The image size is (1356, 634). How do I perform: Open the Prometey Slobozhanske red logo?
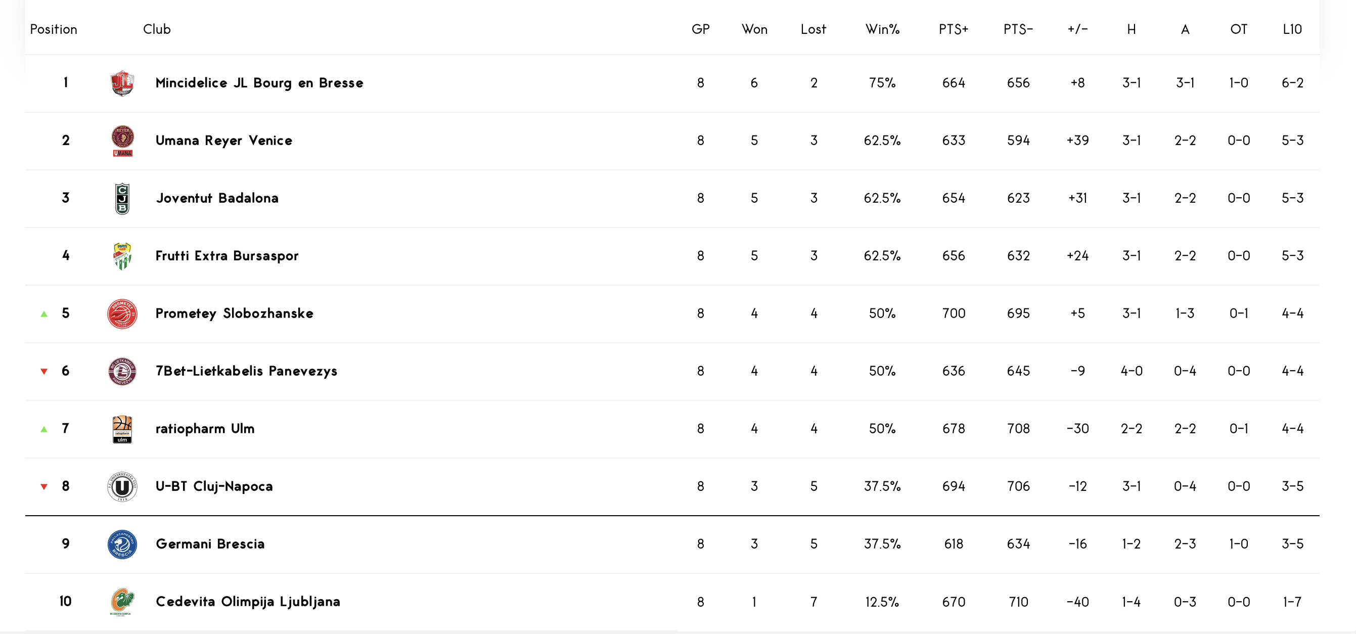(x=122, y=314)
